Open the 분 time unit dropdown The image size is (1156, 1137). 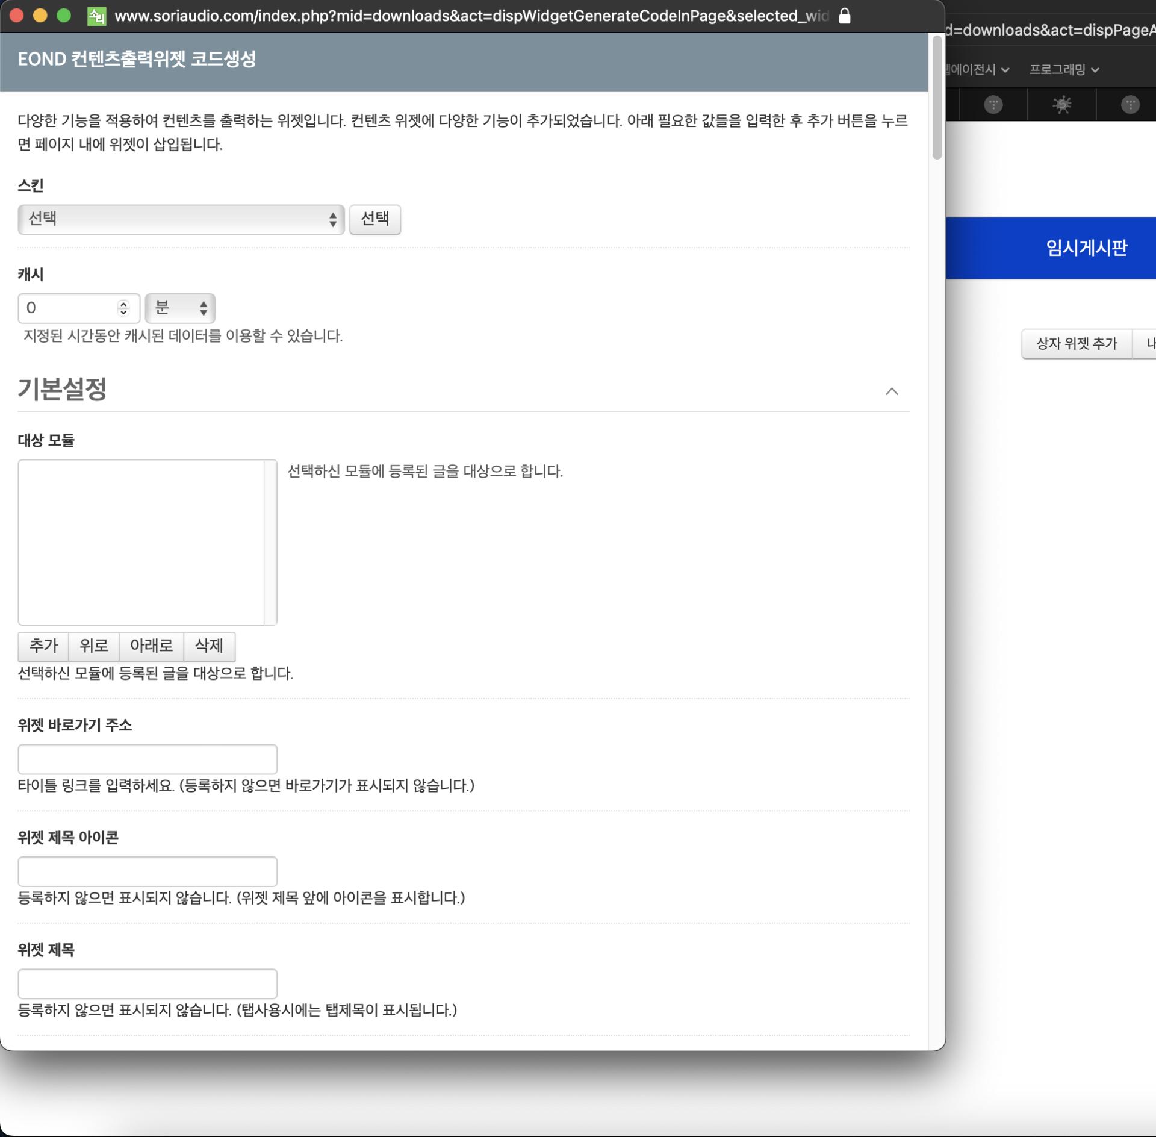click(x=180, y=308)
